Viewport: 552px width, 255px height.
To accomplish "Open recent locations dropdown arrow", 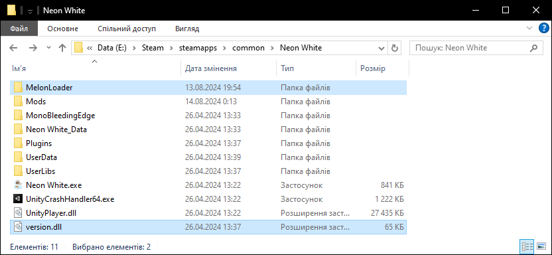I will point(48,48).
